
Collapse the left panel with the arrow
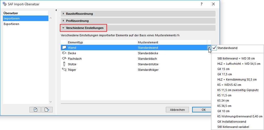point(56,10)
